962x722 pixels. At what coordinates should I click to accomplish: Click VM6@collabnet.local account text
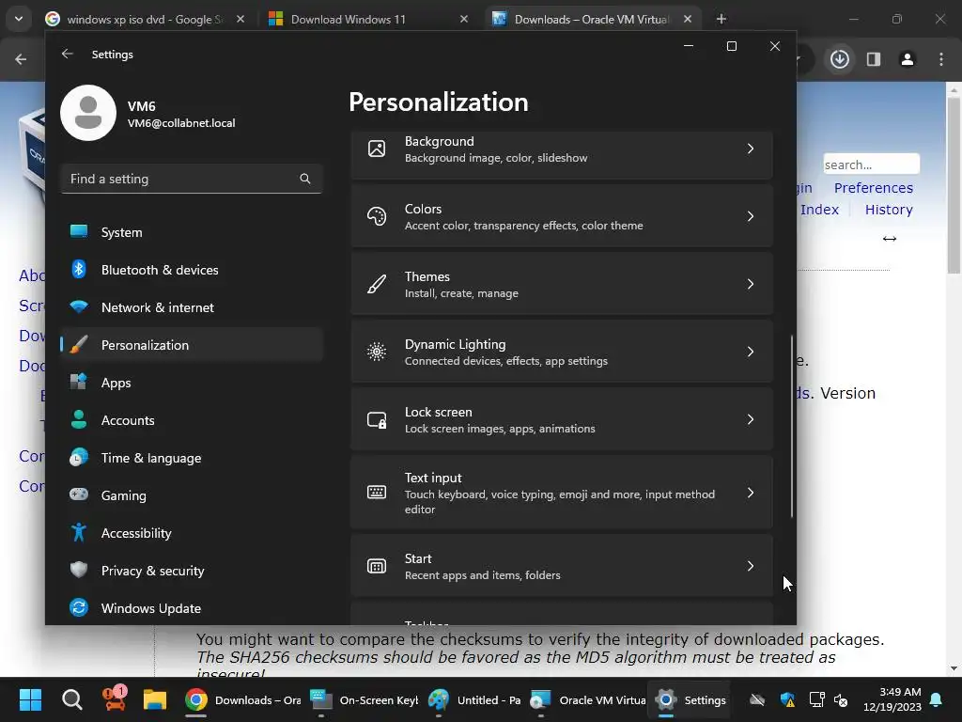click(181, 123)
